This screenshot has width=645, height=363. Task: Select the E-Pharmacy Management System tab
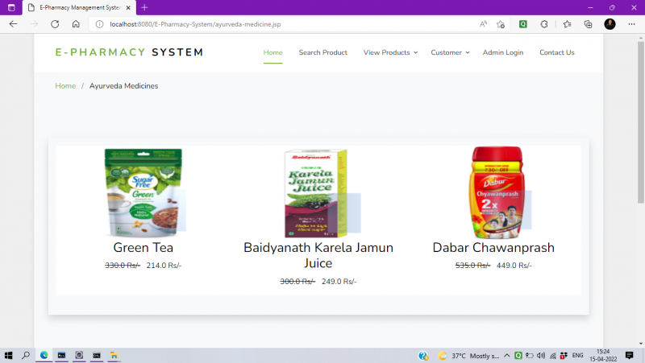tap(78, 7)
